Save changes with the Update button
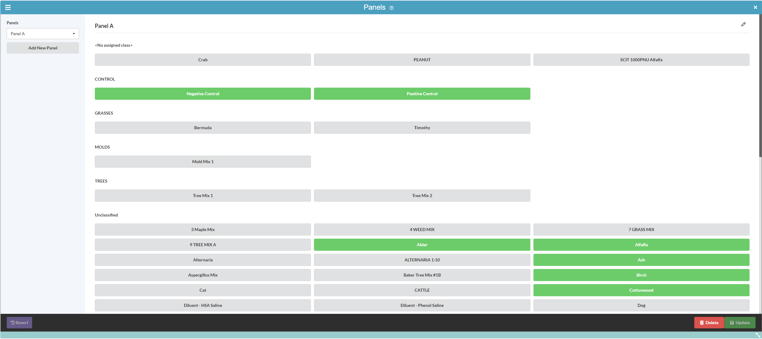 740,323
